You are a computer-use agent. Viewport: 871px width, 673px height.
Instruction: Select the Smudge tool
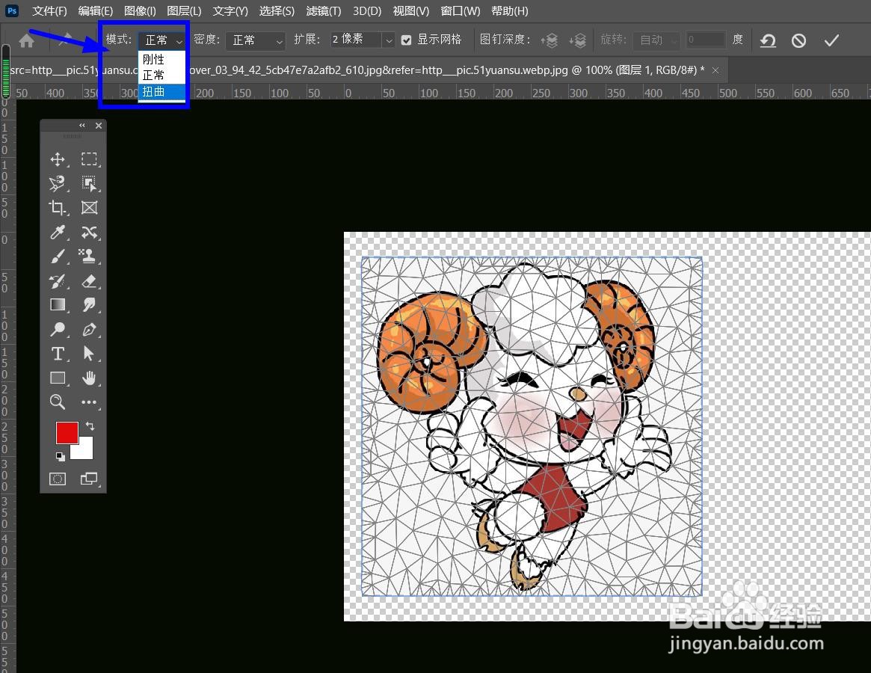point(89,304)
